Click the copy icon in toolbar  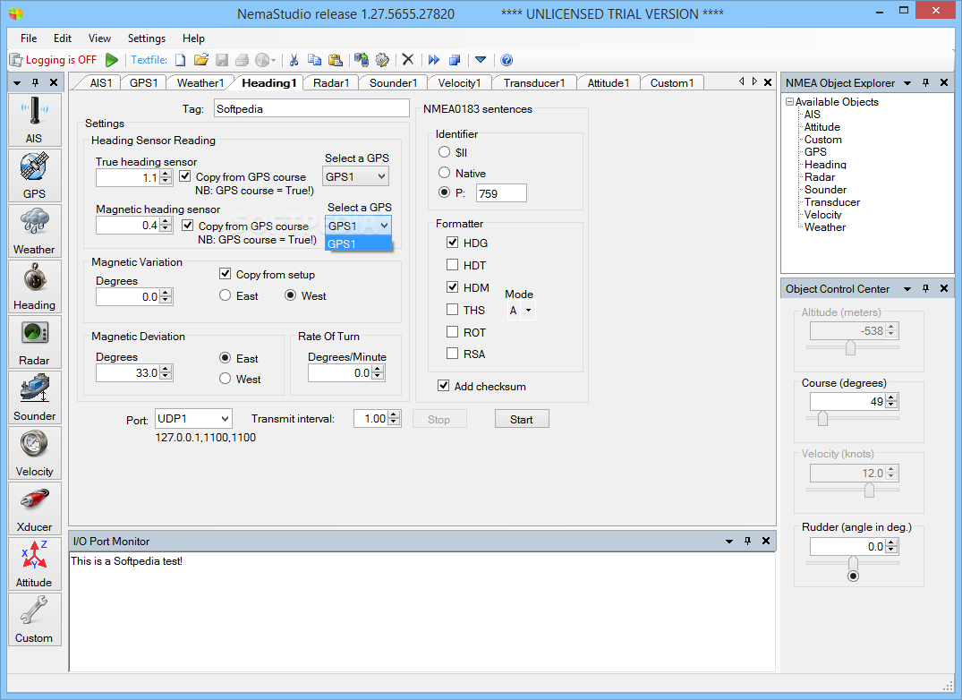coord(314,59)
